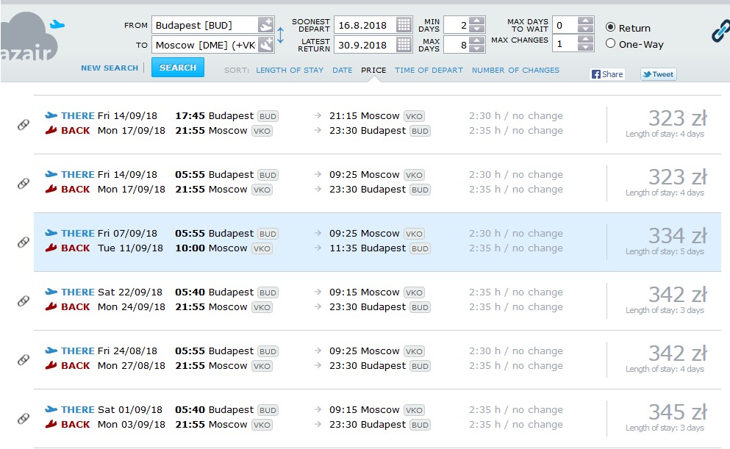
Task: Open calendar for latest return date
Action: pyautogui.click(x=404, y=45)
